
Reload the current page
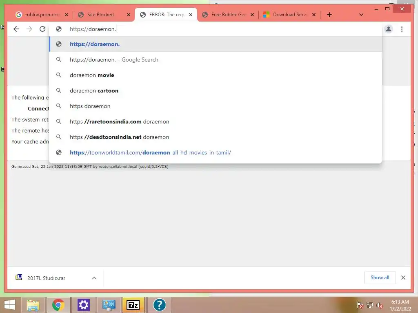42,29
